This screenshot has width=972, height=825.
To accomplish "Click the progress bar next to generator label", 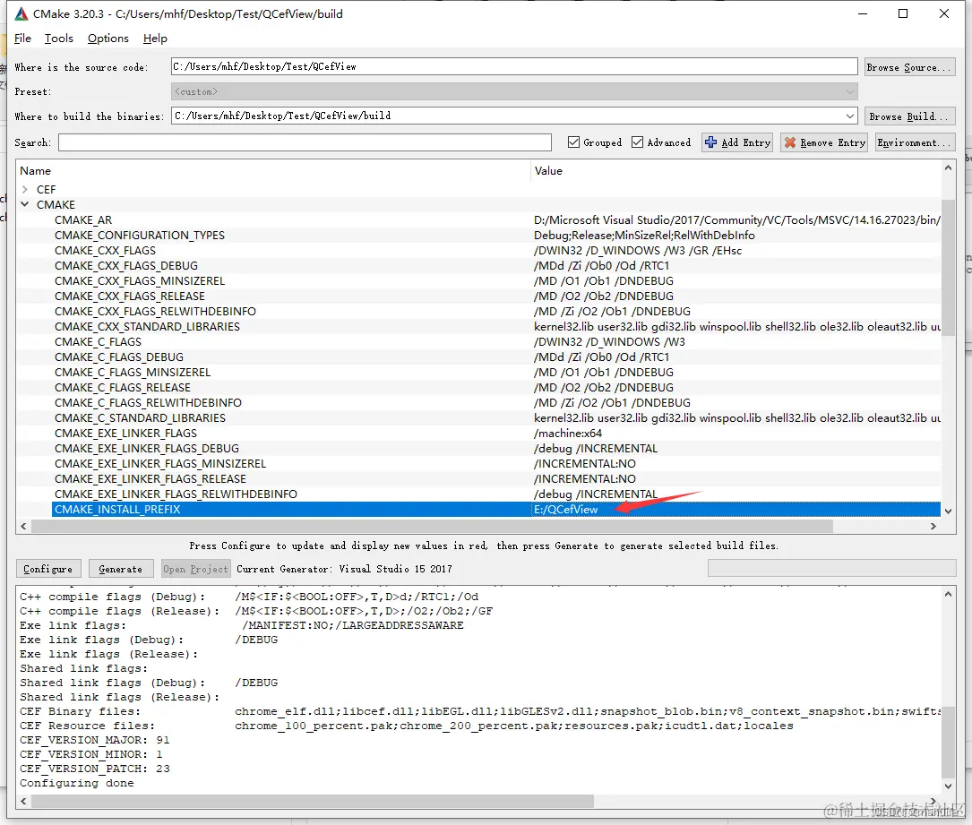I will (831, 568).
